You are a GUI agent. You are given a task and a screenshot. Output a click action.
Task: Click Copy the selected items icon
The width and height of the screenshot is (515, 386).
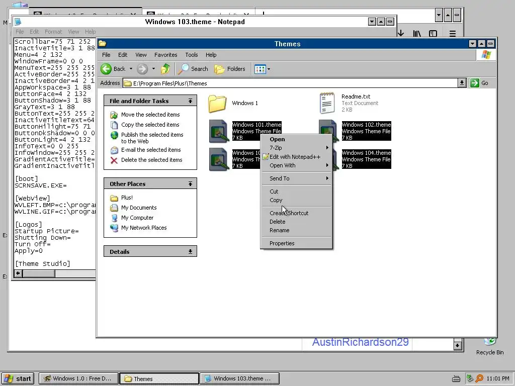point(114,125)
